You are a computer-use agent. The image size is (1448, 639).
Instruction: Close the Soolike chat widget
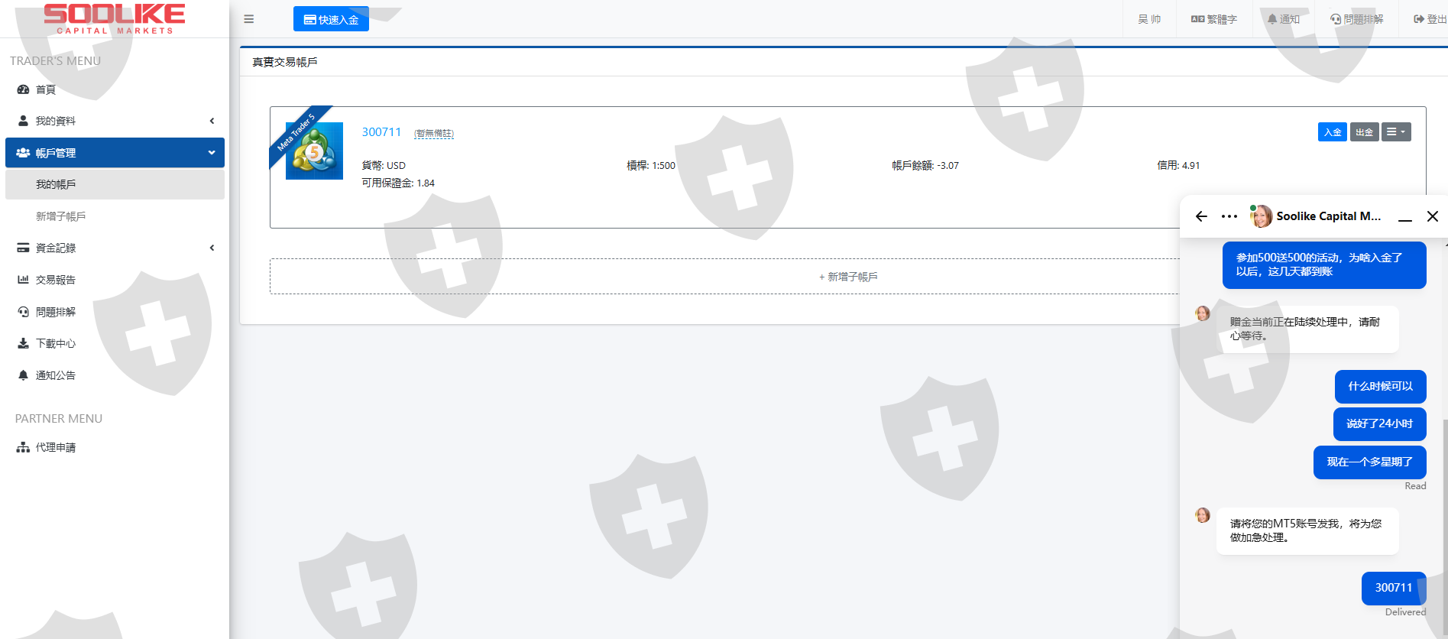[x=1433, y=216]
